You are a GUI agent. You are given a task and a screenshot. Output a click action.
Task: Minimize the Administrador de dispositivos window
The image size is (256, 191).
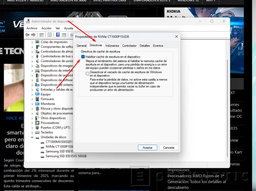coord(200,21)
